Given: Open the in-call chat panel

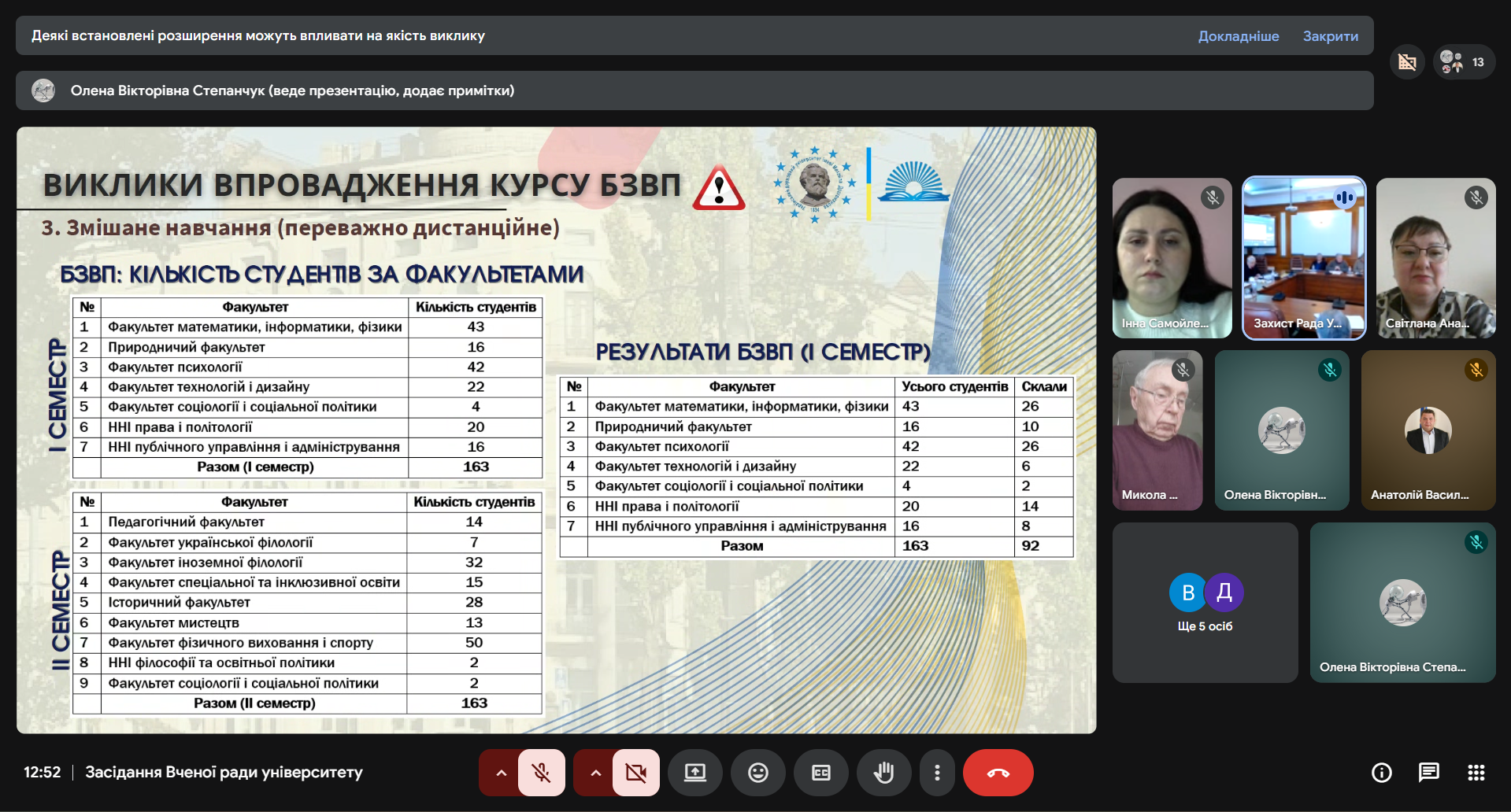Looking at the screenshot, I should 1428,772.
